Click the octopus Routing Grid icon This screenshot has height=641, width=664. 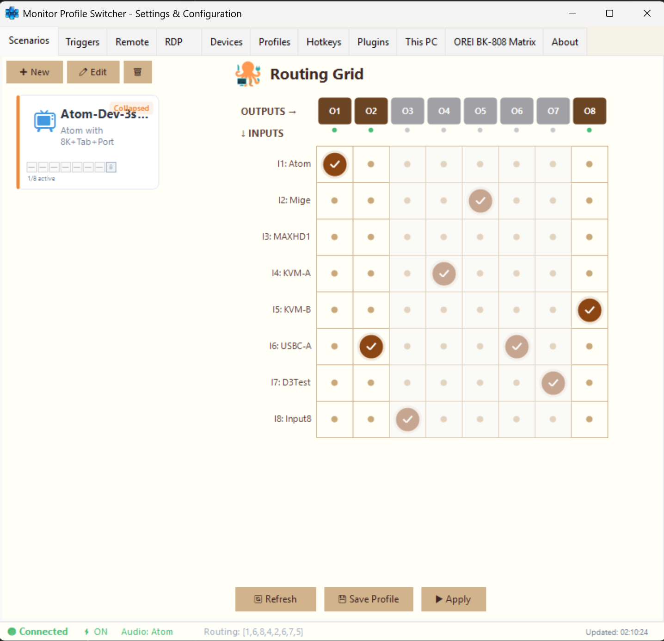tap(248, 74)
